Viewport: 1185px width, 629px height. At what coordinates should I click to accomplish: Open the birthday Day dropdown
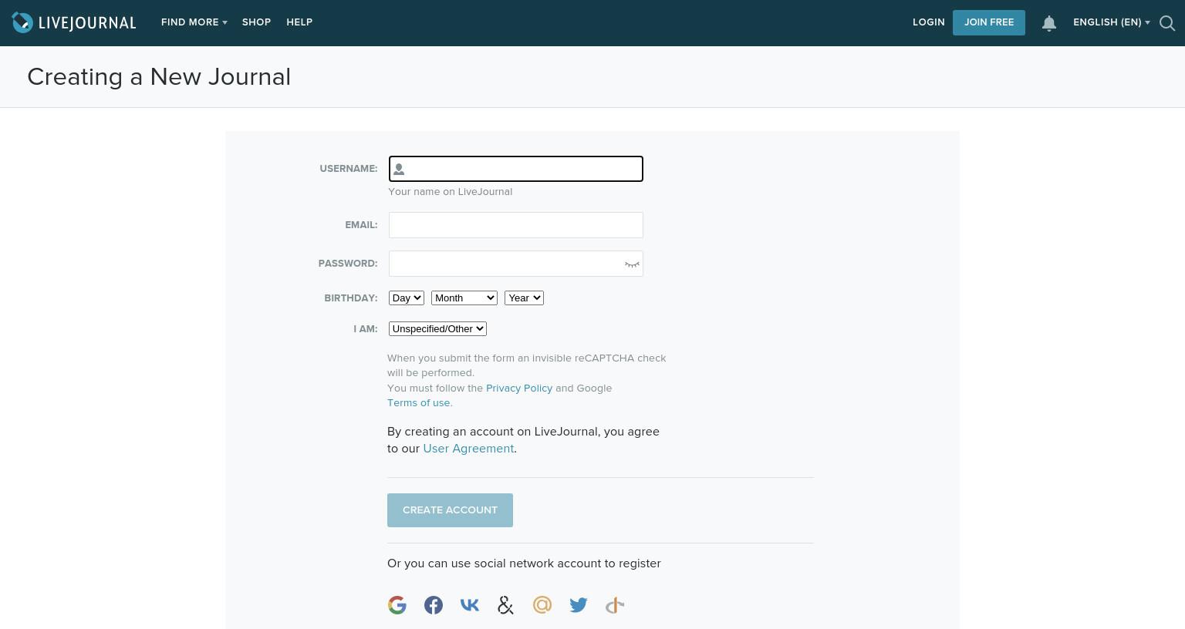[407, 298]
